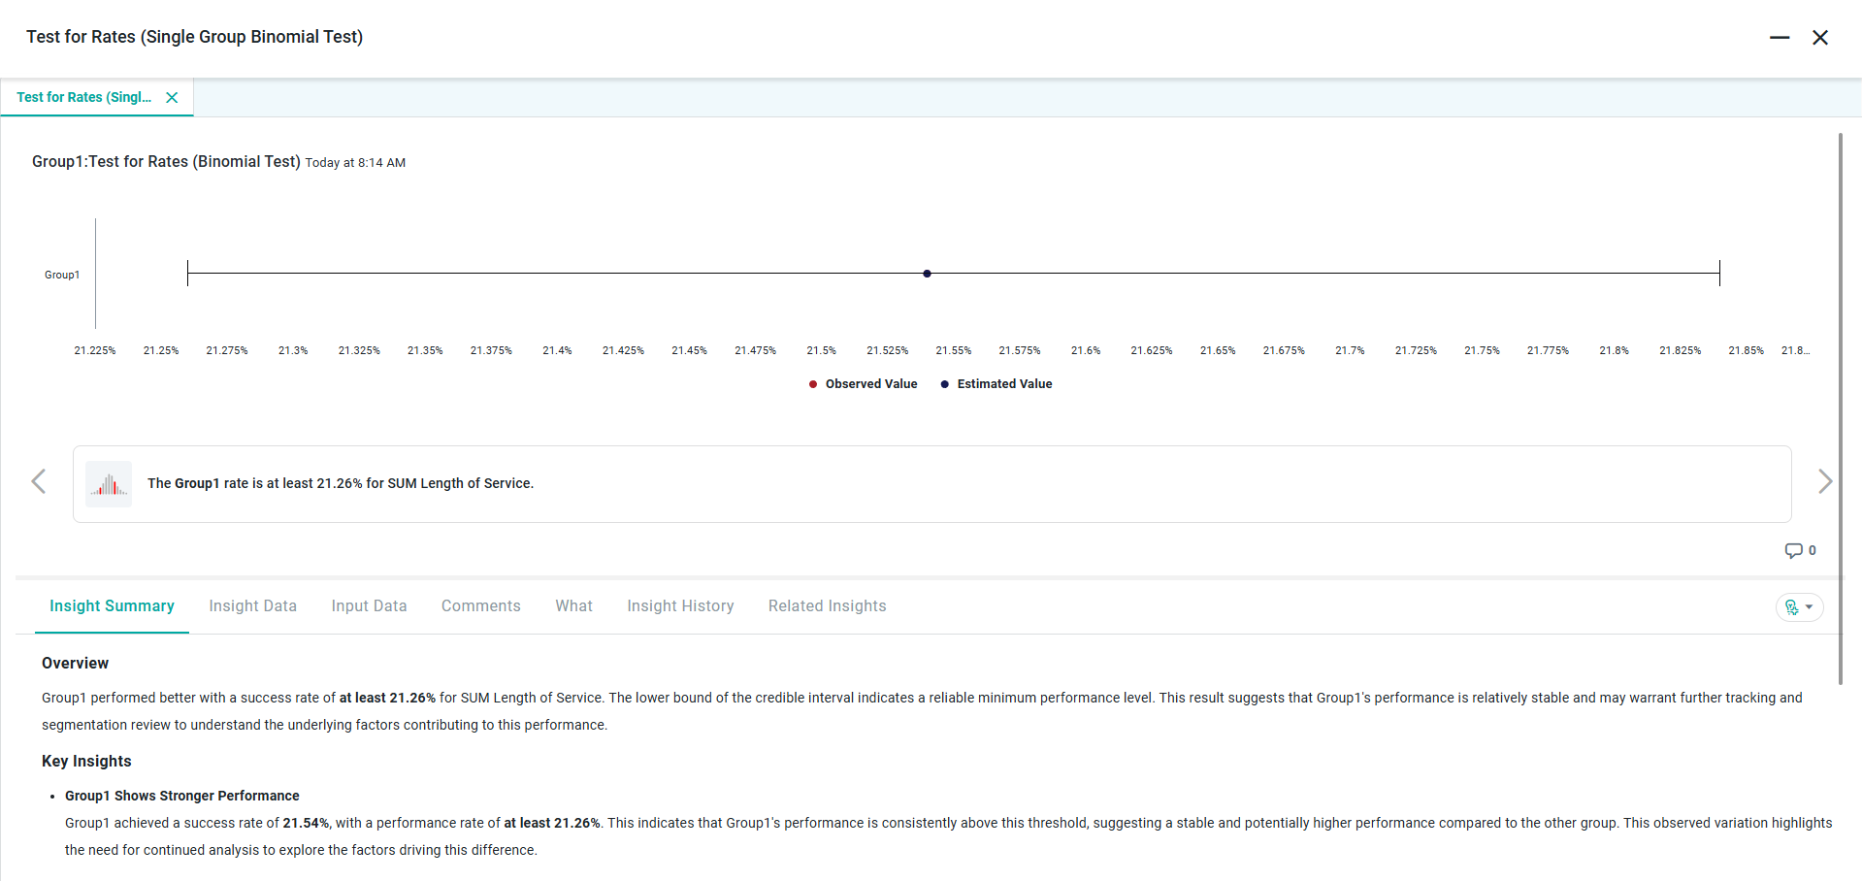Go to the previous insight arrow
Screen dimensions: 1862x881
coord(39,481)
